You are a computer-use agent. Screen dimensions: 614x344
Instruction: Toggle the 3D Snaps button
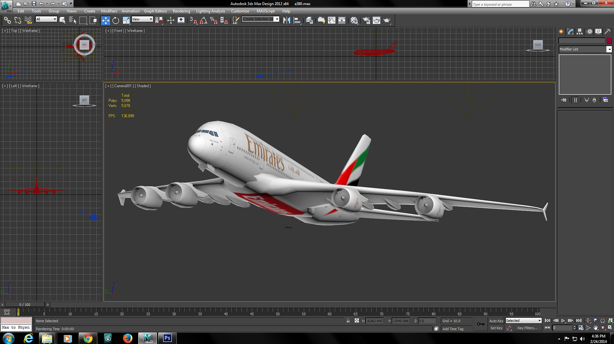[193, 20]
